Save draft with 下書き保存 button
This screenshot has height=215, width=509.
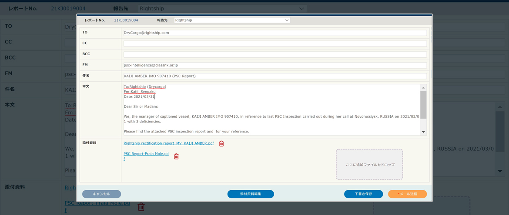tap(363, 194)
